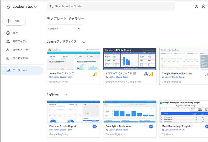The width and height of the screenshot is (208, 142).
Task: Click Big Query label on Meet Recordings card
Action: click(x=167, y=134)
